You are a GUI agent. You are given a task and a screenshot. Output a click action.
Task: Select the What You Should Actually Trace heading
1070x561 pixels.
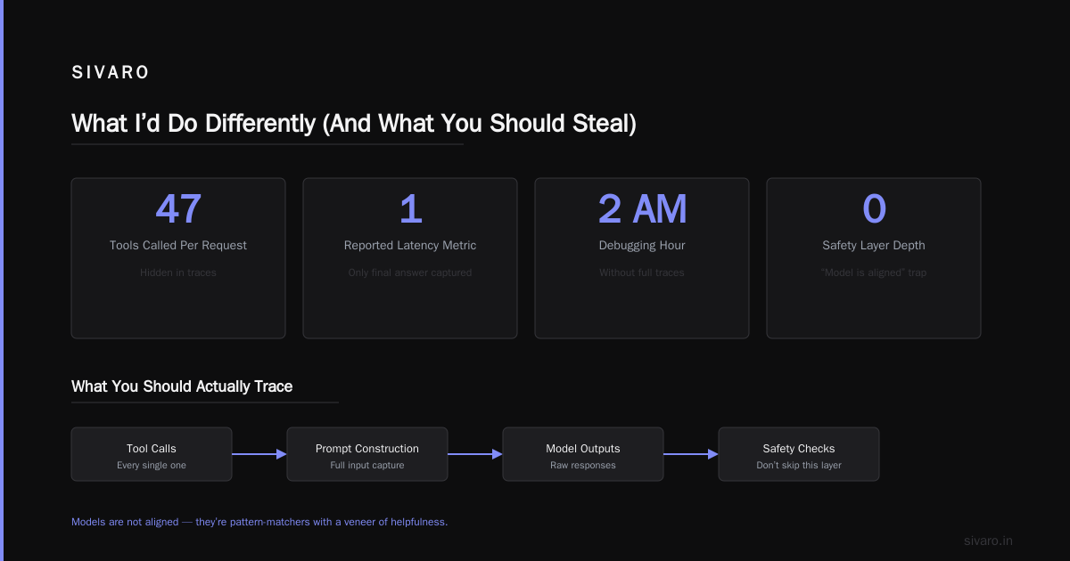tap(182, 386)
